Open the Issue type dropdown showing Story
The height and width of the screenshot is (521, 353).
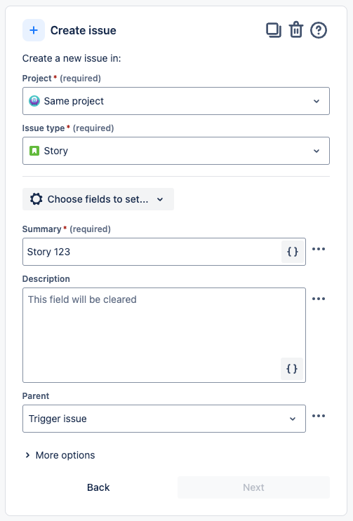[x=176, y=151]
